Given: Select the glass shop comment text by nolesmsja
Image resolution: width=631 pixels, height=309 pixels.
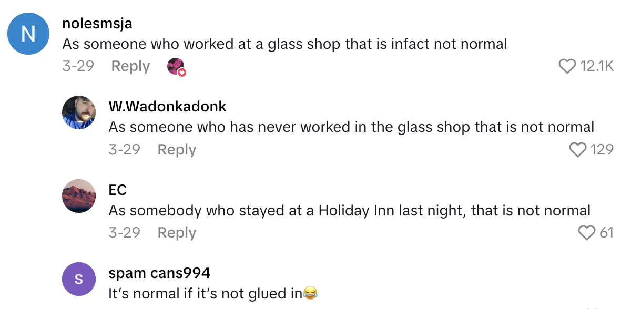Looking at the screenshot, I should click(284, 44).
